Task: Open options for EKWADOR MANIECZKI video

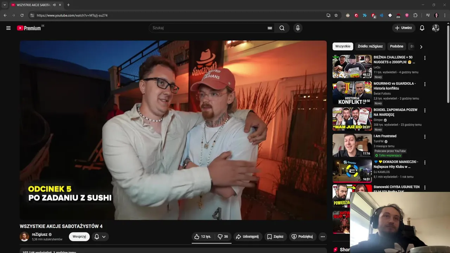Action: click(425, 163)
